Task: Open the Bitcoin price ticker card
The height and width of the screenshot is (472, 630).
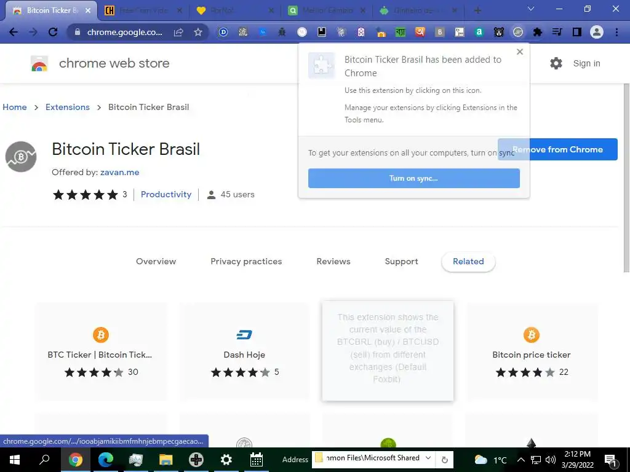Action: coord(532,351)
